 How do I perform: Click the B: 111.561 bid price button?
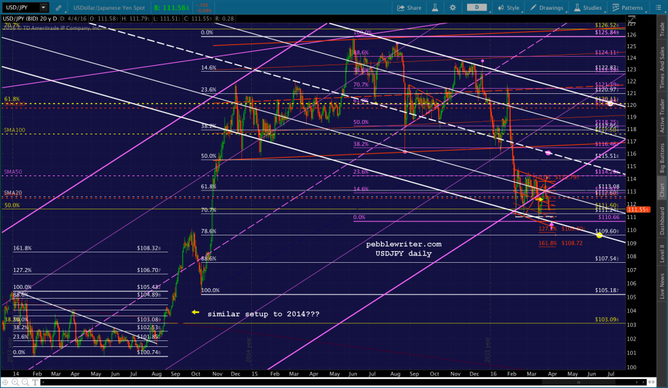pos(172,8)
